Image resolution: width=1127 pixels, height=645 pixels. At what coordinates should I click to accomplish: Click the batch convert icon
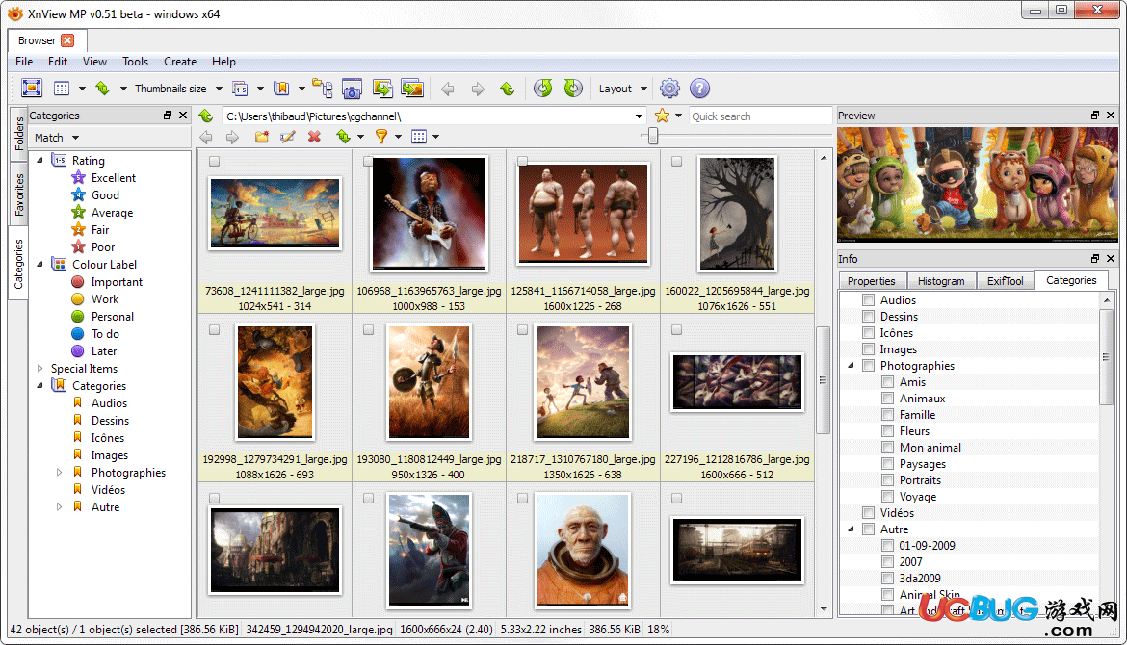coord(382,89)
